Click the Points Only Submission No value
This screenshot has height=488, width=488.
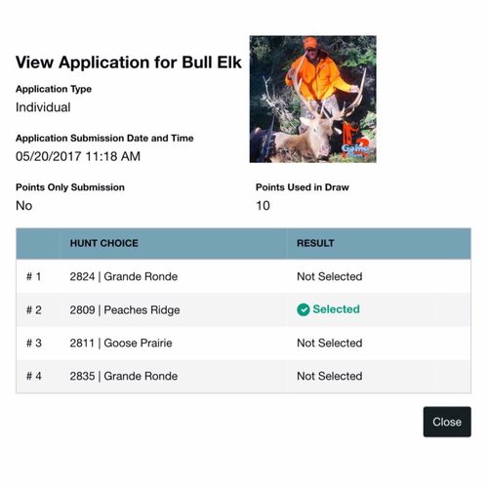(23, 206)
